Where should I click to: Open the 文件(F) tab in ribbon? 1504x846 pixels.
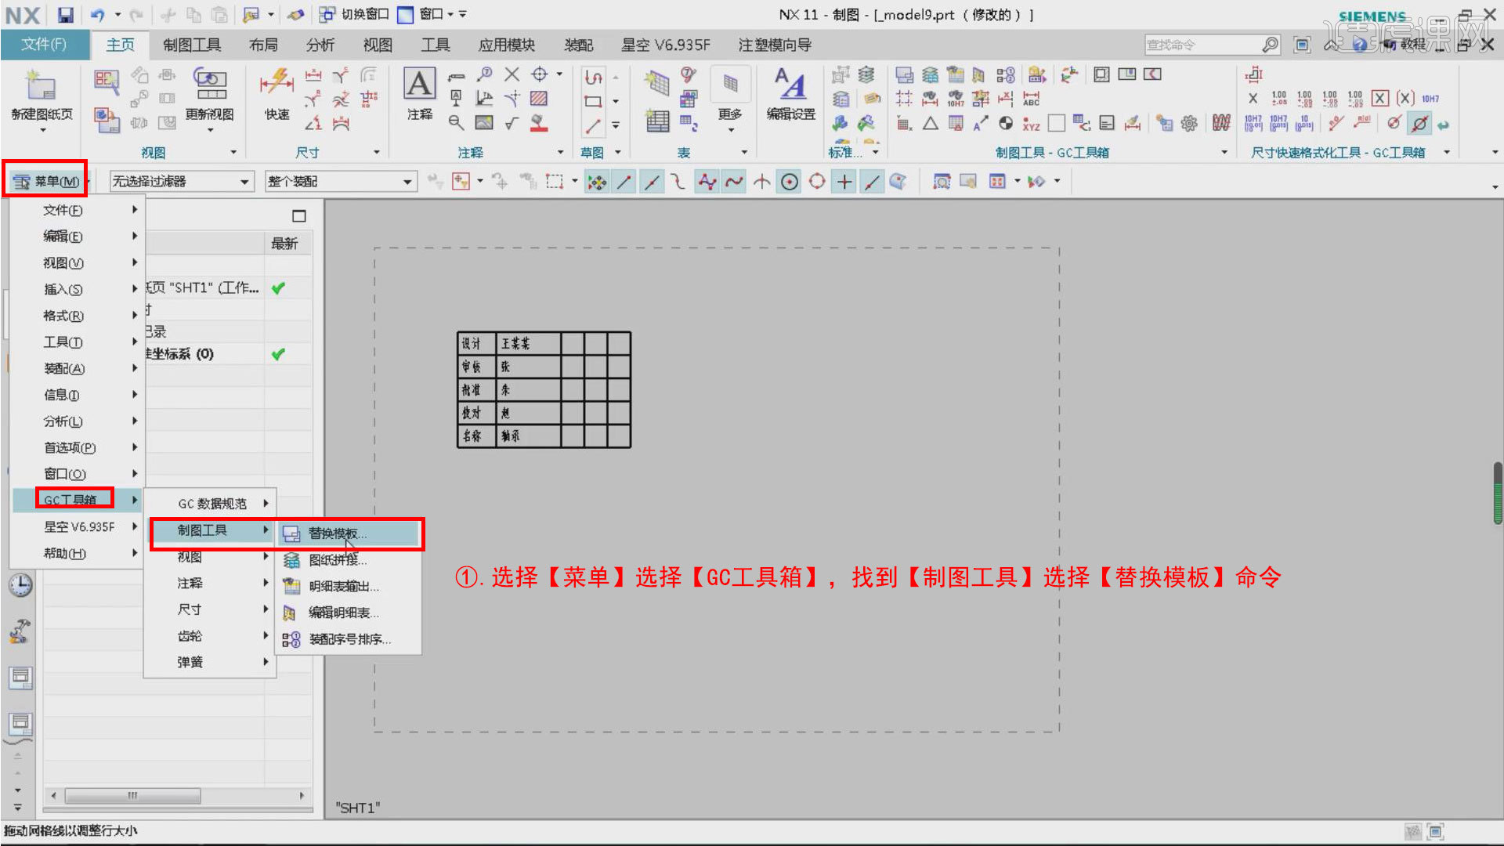point(44,45)
